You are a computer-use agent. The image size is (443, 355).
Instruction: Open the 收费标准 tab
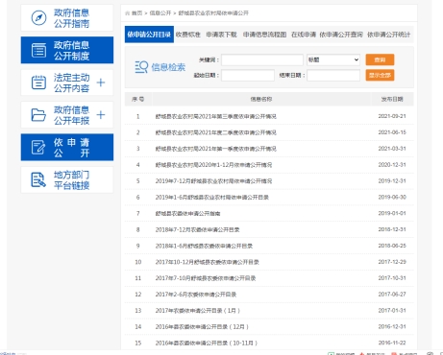tap(188, 35)
